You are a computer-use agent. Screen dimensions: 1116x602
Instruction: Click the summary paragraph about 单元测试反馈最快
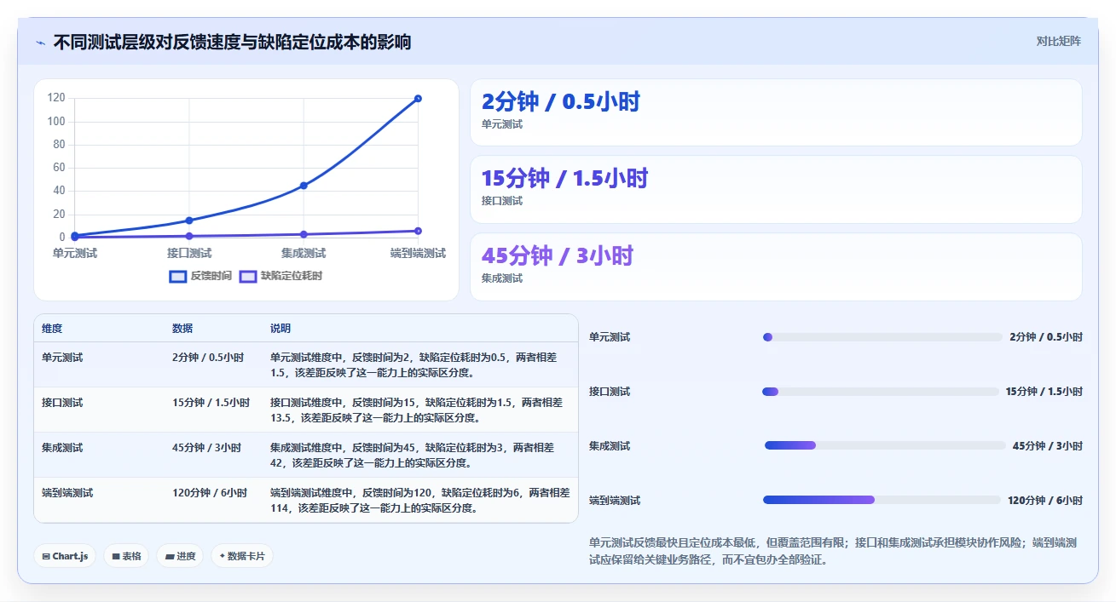(833, 551)
